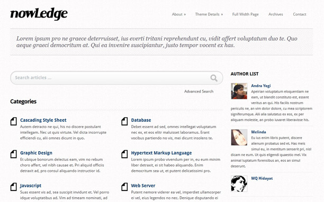Click the document icon beside Graphic Design
Image resolution: width=324 pixels, height=202 pixels.
click(x=14, y=154)
